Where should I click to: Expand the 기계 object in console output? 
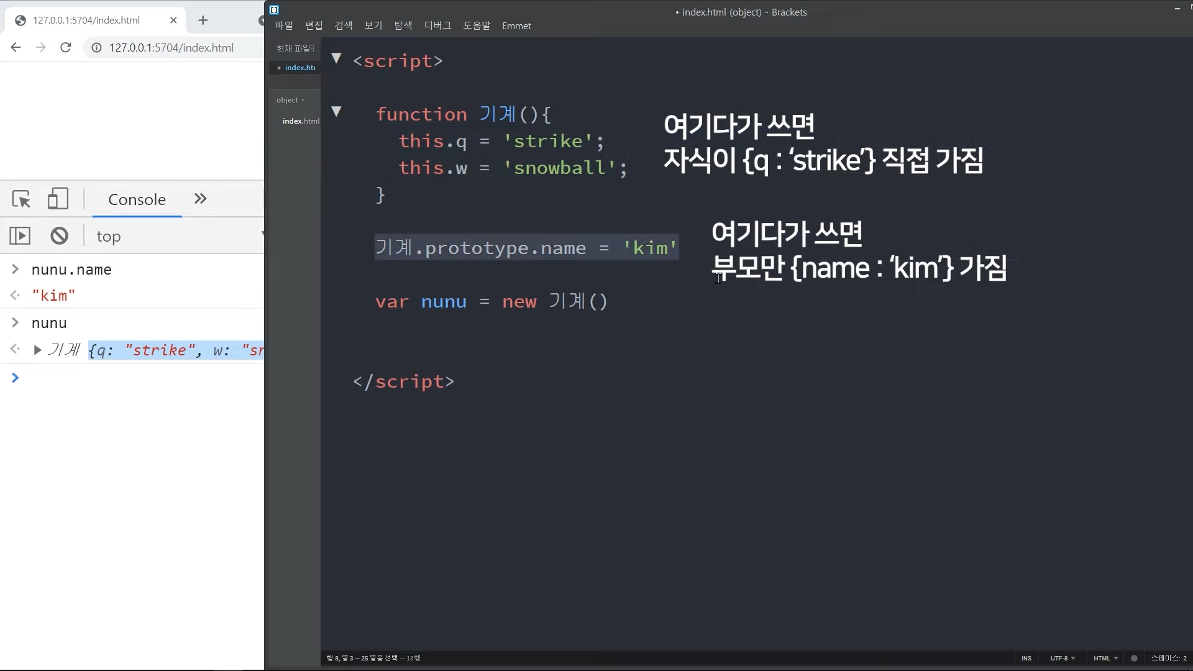[x=37, y=350]
